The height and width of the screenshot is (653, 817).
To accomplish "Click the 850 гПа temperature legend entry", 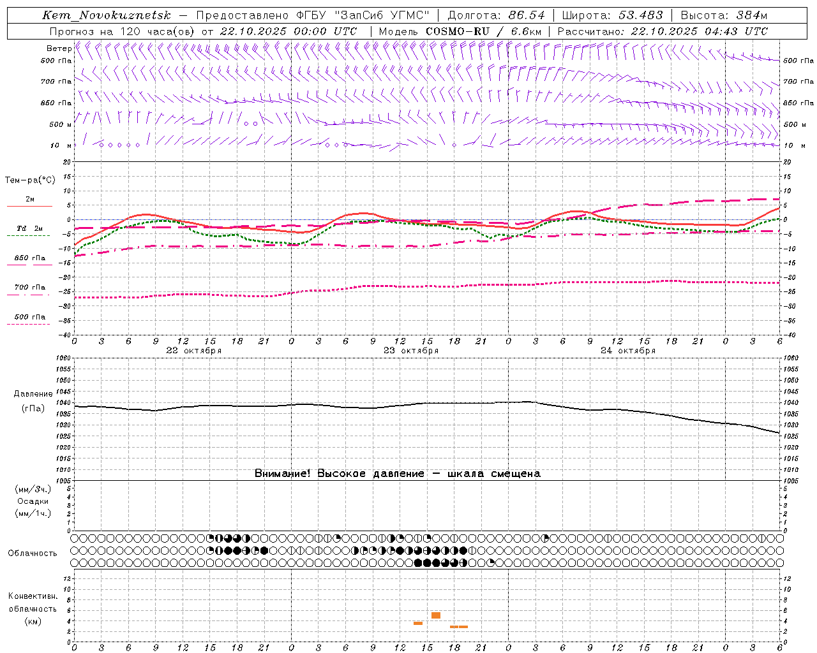I will 30,258.
